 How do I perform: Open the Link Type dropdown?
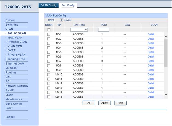pyautogui.click(x=79, y=30)
